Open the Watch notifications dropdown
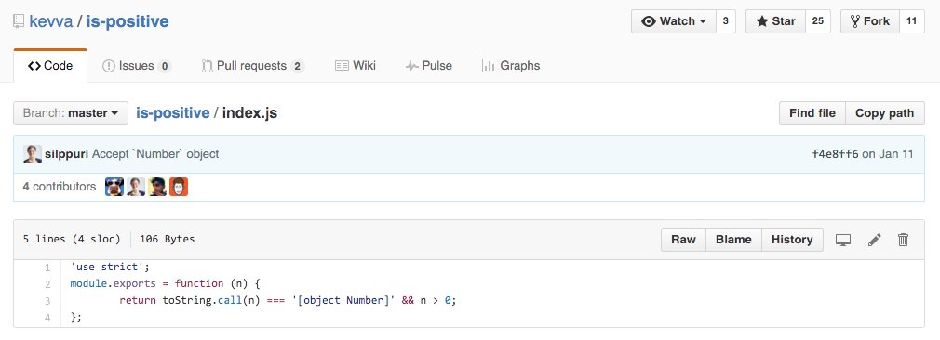Viewport: 940px width, 340px height. click(x=673, y=21)
